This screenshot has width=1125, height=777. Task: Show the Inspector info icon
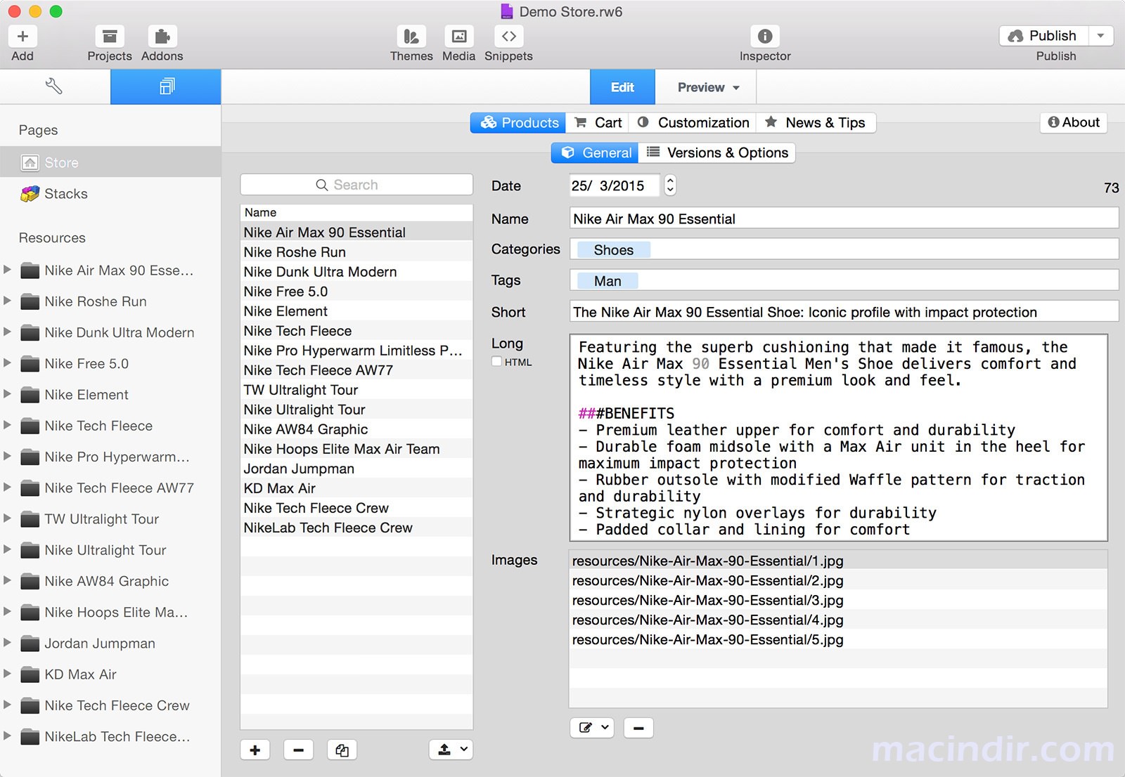point(765,36)
